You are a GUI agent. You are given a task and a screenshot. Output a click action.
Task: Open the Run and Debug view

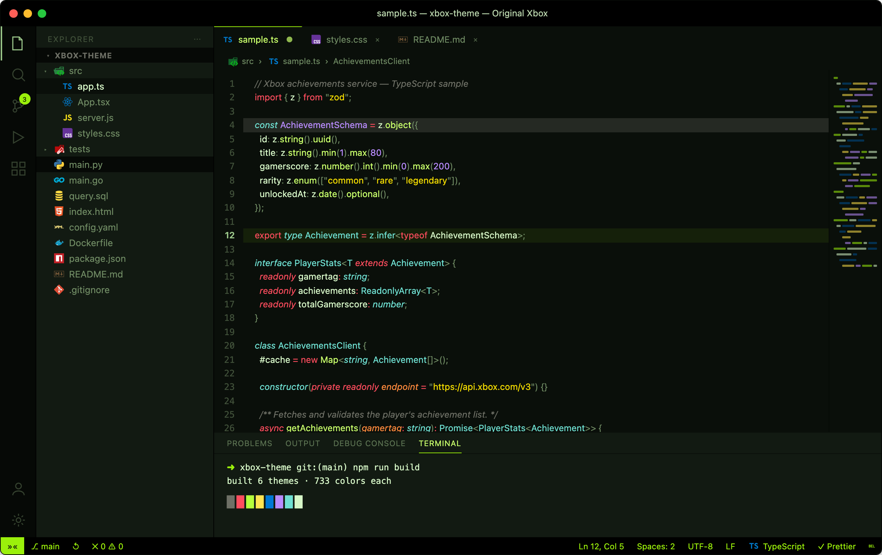(17, 137)
